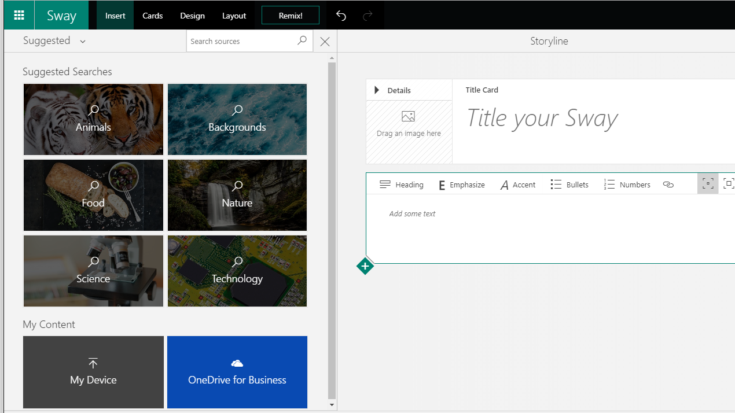The width and height of the screenshot is (735, 413).
Task: Open the Suggested sources dropdown
Action: (83, 41)
